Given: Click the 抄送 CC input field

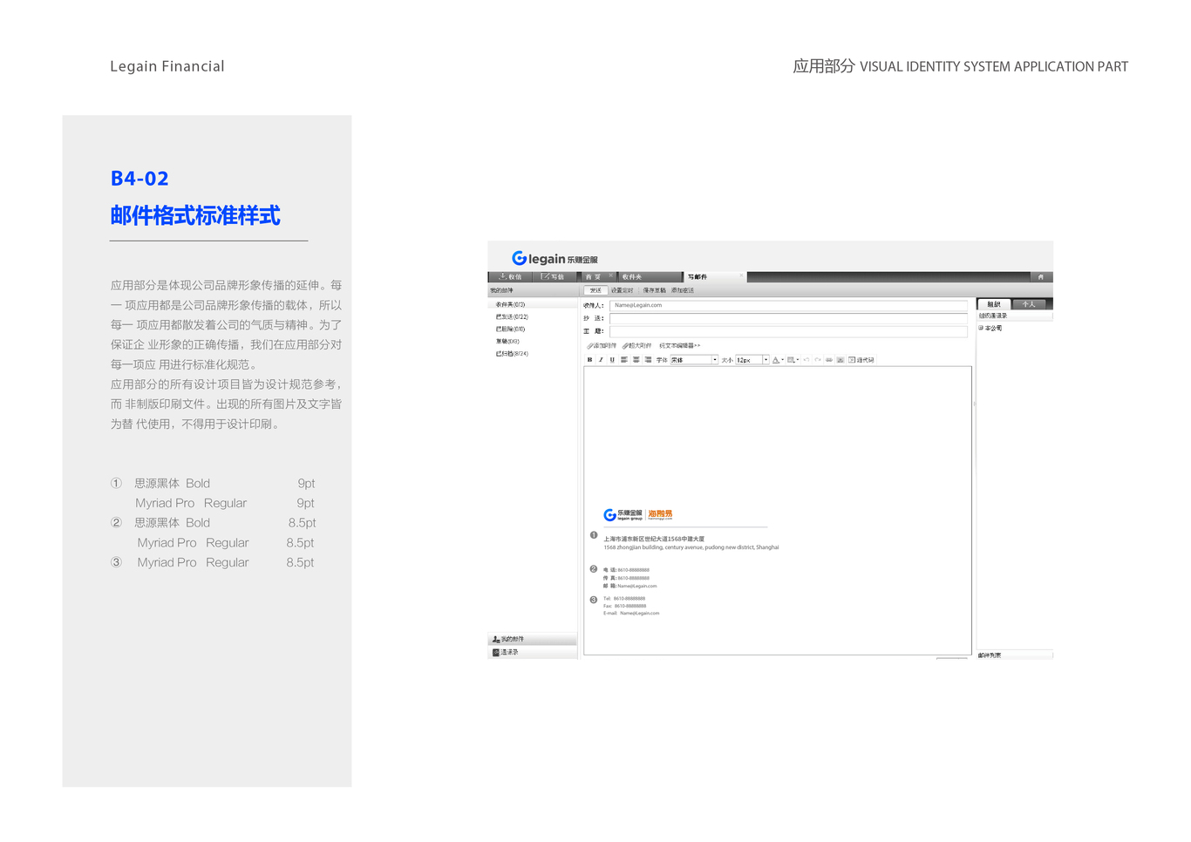Looking at the screenshot, I should point(788,319).
